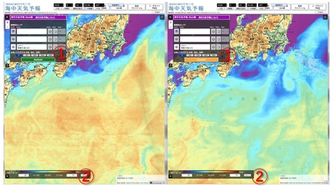Click minimum value field 25, left legend
Image resolution: width=334 pixels, height=189 pixels.
coord(24,175)
